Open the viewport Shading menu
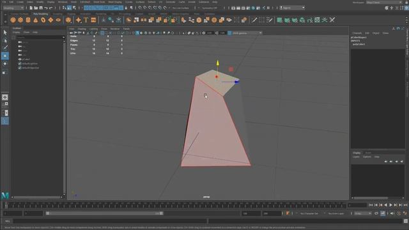 tap(82, 29)
